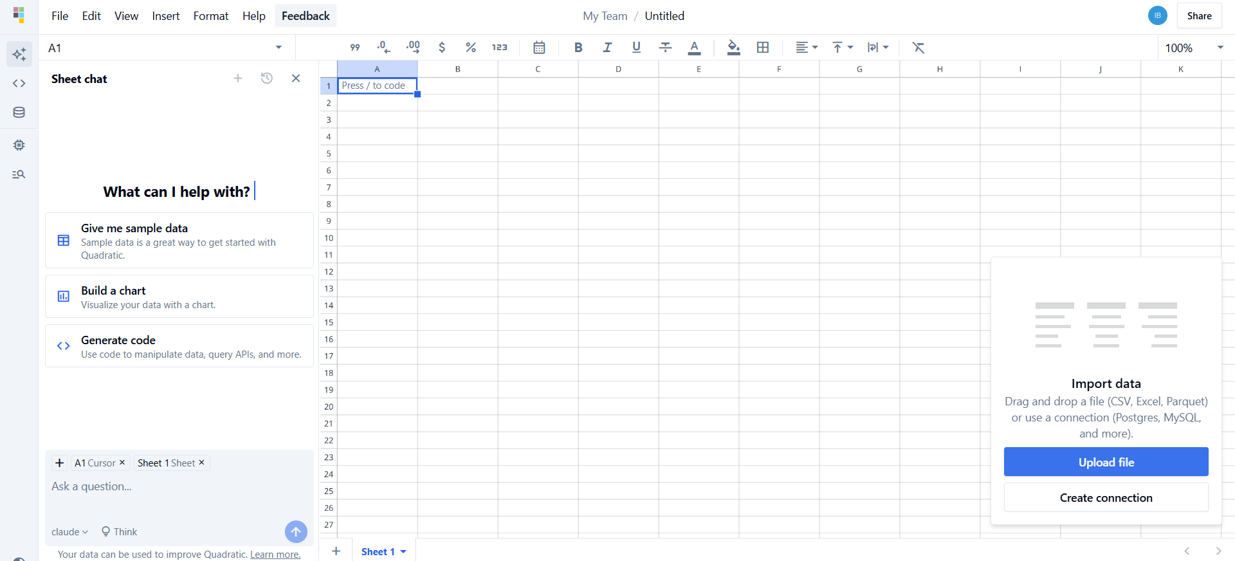Open text color picker

[695, 48]
